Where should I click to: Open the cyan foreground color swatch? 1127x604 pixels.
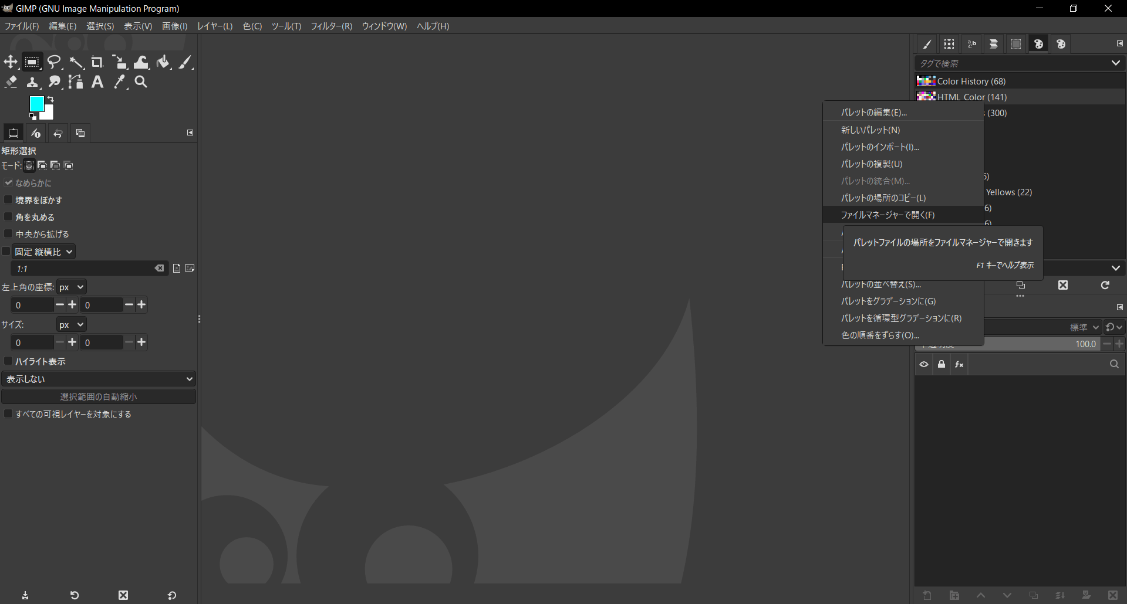[36, 104]
